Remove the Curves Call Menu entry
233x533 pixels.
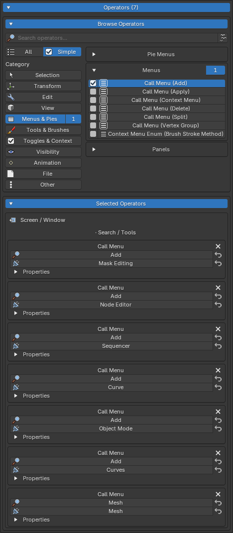(219, 453)
